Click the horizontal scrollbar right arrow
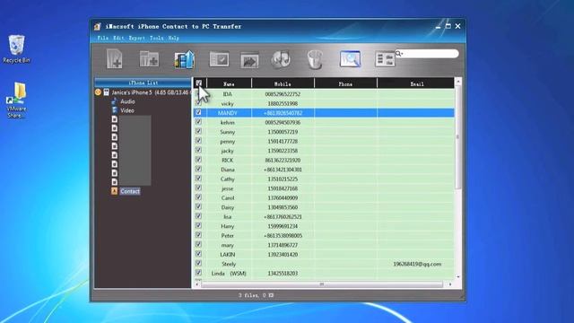 click(x=450, y=284)
